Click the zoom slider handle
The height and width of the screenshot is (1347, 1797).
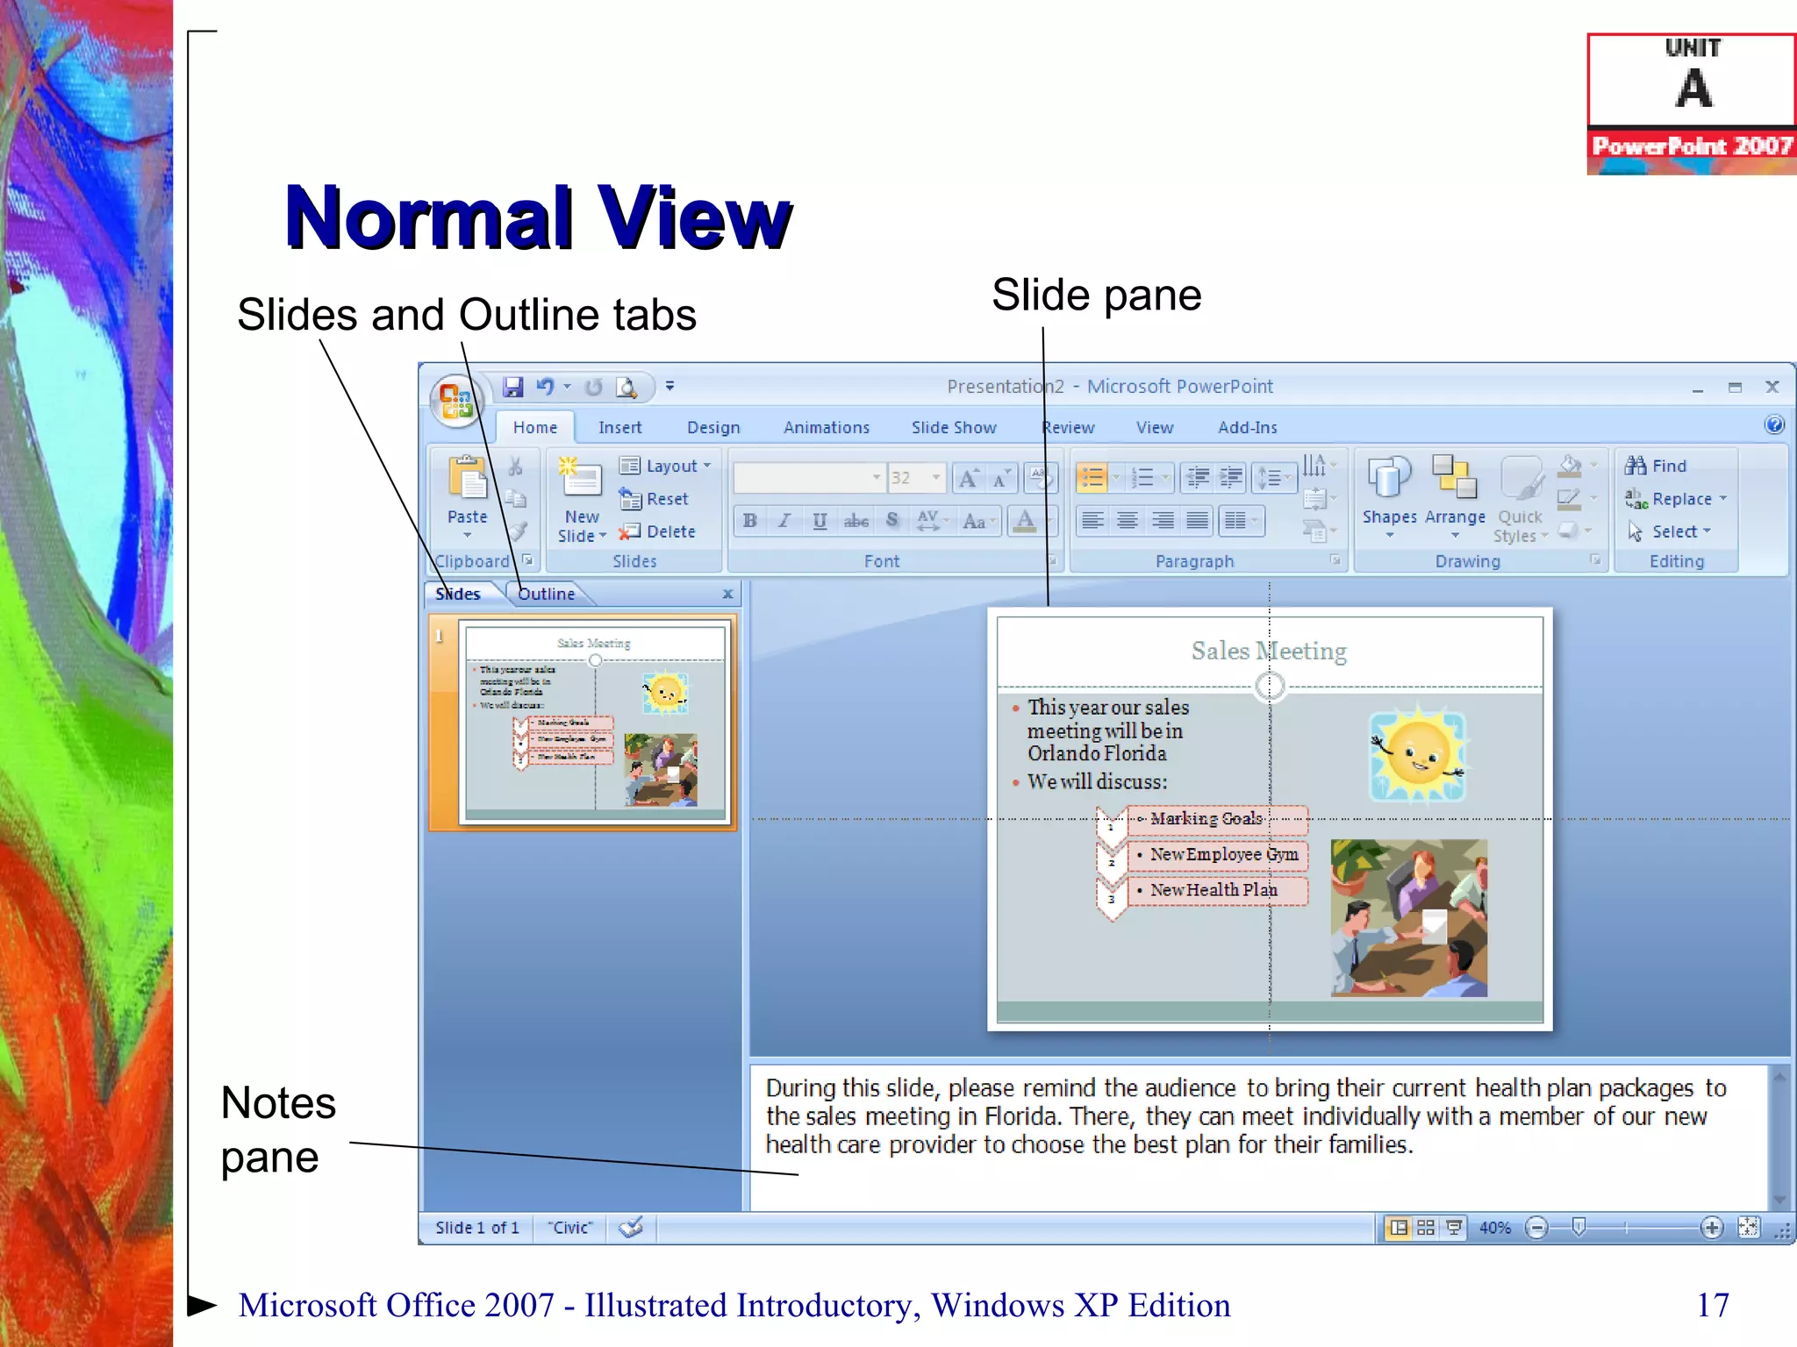[x=1579, y=1227]
